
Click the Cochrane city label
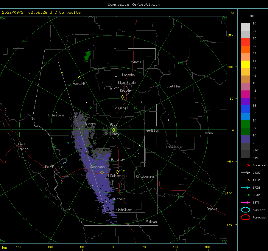click(97, 167)
